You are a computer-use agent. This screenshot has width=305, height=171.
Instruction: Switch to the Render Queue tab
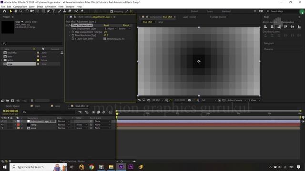13,106
